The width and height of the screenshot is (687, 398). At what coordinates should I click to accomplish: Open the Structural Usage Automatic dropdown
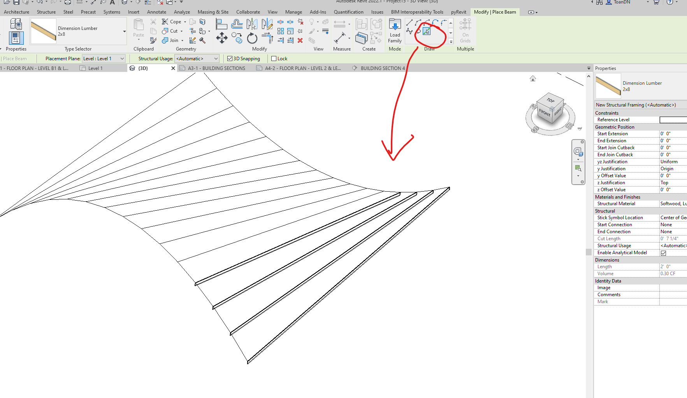click(215, 58)
